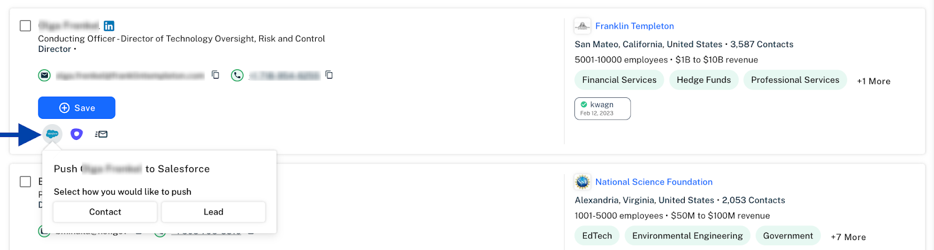Click the Salesforce cloud icon
Screen dimensions: 934x250
(x=52, y=134)
